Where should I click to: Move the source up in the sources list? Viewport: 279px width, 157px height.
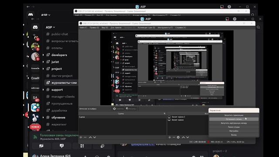[183, 137]
